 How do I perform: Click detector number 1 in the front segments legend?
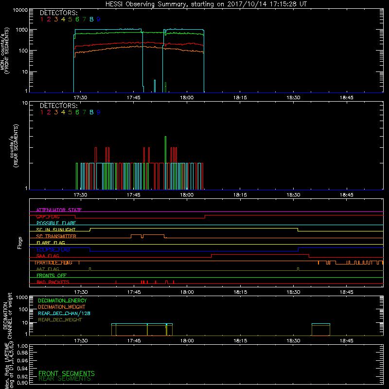(x=42, y=19)
